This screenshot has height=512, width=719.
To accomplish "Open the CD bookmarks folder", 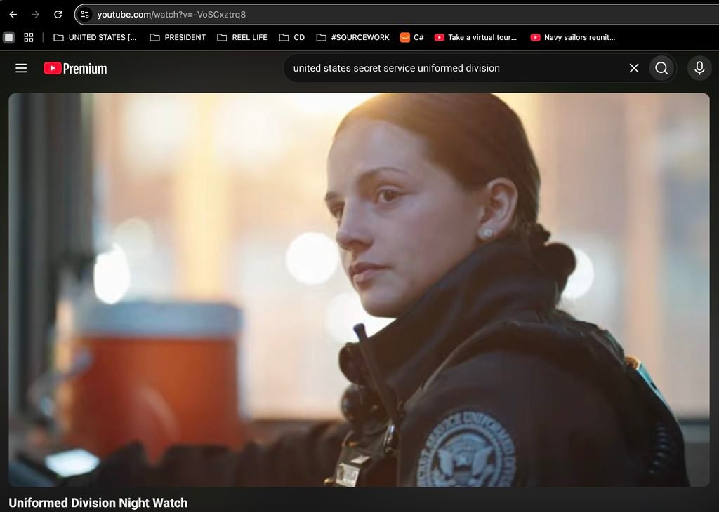I will click(x=291, y=38).
